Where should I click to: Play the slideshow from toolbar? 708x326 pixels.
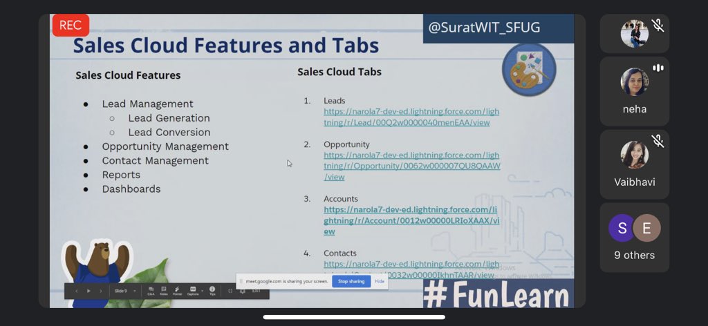click(88, 291)
